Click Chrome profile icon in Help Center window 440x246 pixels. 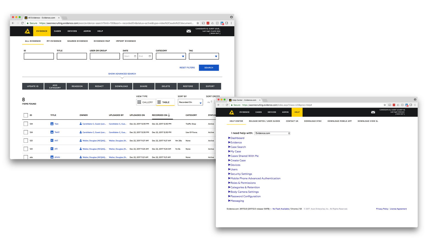click(x=415, y=99)
